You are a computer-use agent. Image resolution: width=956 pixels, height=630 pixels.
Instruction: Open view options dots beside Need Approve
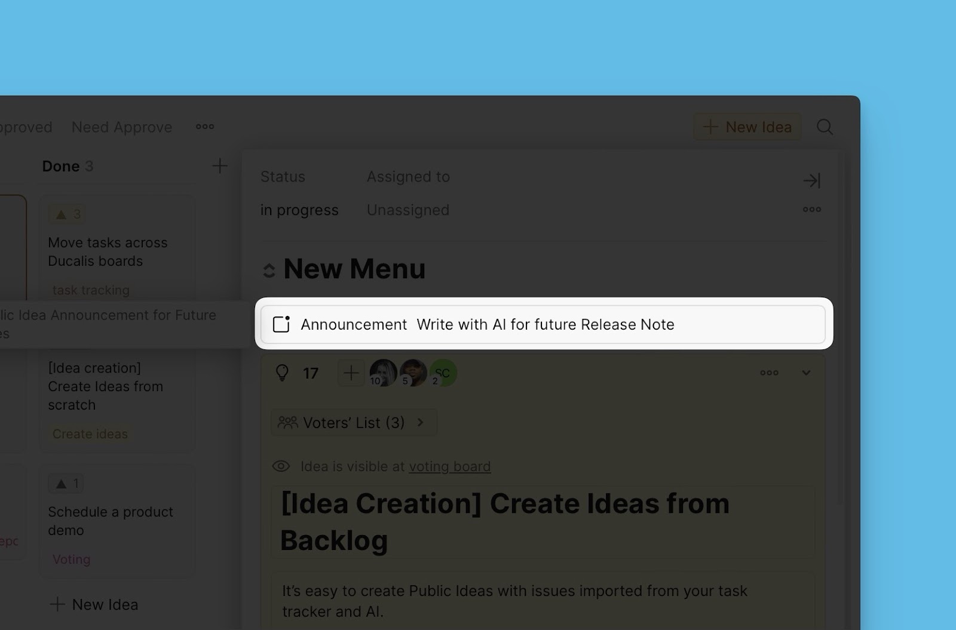click(x=205, y=127)
